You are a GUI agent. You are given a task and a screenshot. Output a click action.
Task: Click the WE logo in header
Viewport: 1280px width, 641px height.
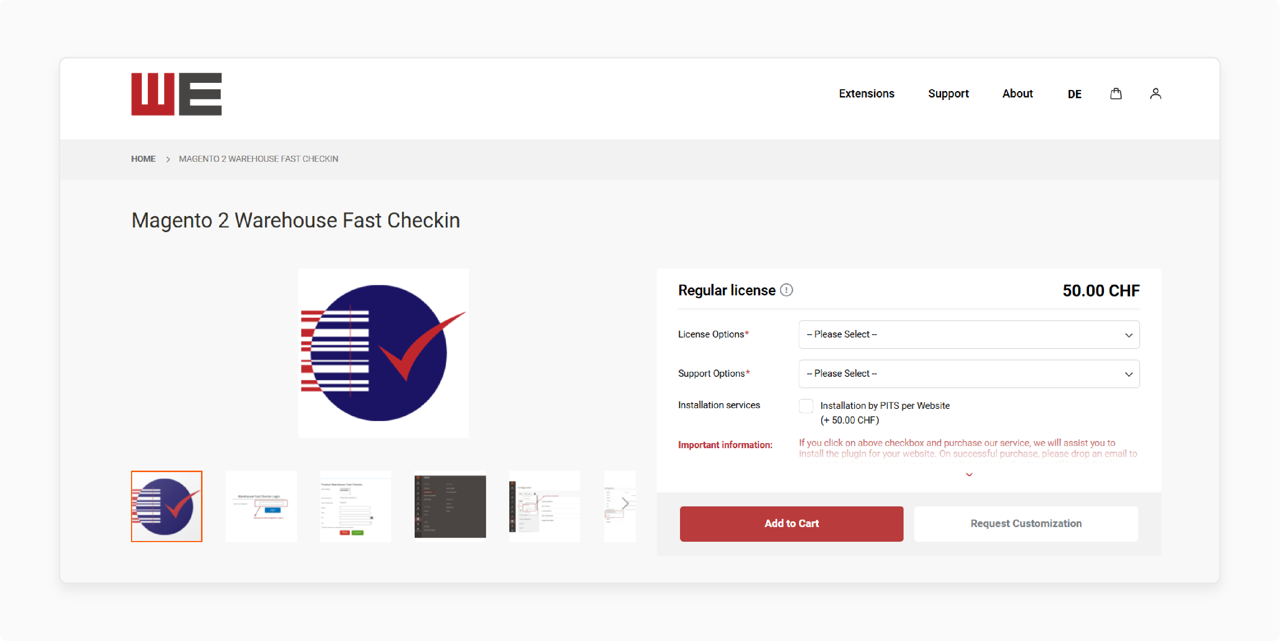click(x=176, y=94)
